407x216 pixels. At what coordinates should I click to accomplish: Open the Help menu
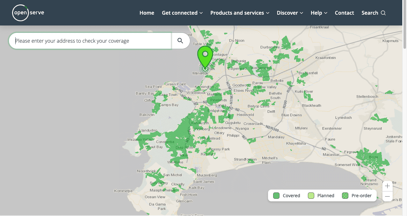[x=318, y=13]
